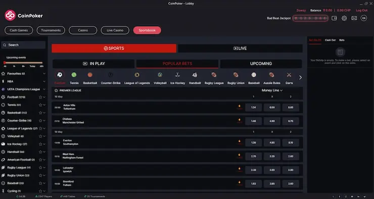Click the CoinPoker logo

coord(24,16)
